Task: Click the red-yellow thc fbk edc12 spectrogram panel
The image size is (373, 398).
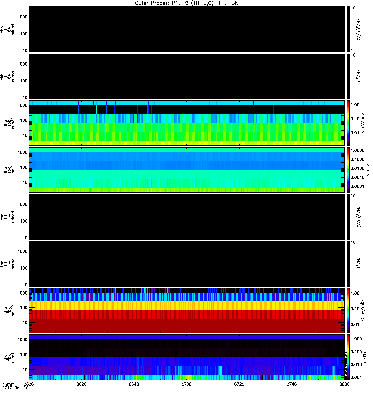Action: click(186, 310)
